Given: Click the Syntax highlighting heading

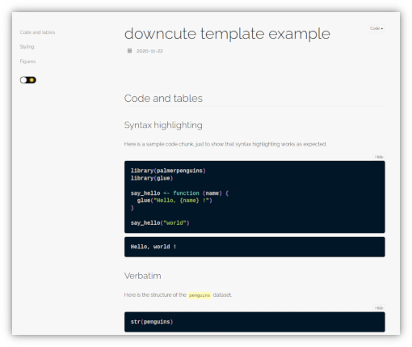Looking at the screenshot, I should tap(163, 125).
